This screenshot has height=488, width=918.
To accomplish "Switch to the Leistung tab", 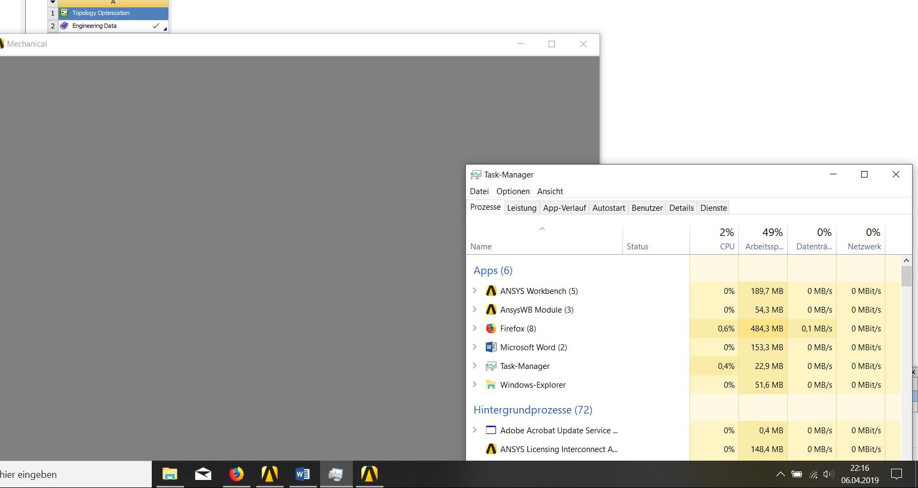I will (x=522, y=208).
